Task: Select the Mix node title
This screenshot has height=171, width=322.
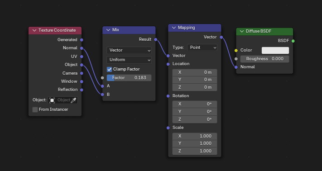Action: click(x=115, y=30)
